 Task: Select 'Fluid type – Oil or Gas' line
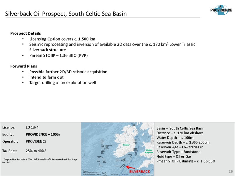tap(174, 156)
